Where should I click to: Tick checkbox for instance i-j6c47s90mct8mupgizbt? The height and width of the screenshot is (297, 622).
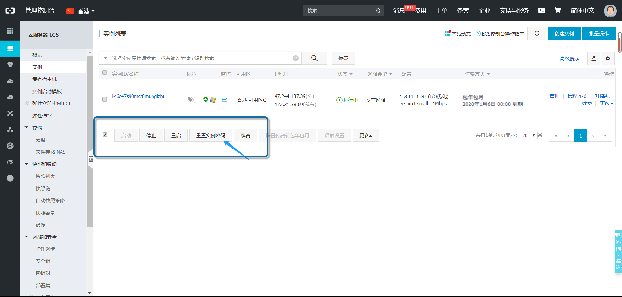coord(105,99)
